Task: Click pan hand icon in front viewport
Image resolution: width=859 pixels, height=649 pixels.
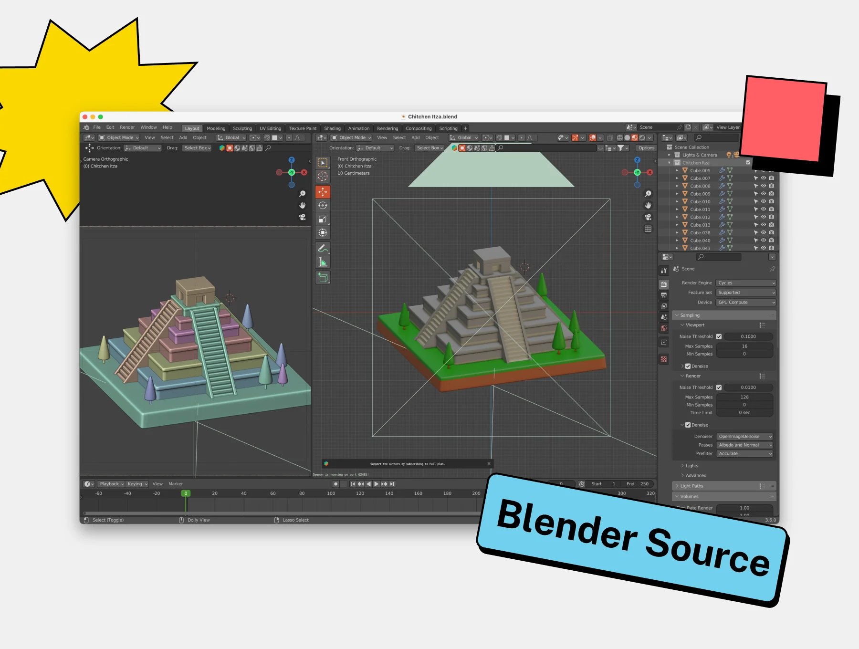Action: (x=648, y=205)
